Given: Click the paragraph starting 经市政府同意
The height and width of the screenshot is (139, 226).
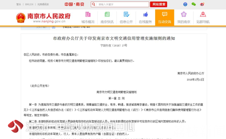Looking at the screenshot, I should tap(82, 61).
